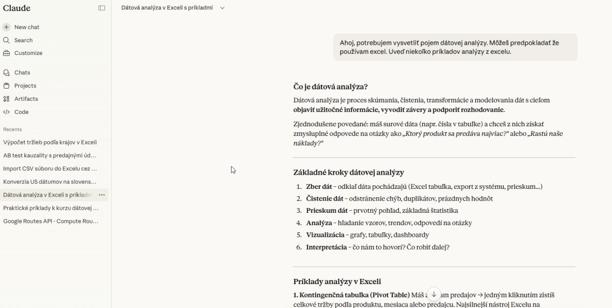Image resolution: width=612 pixels, height=308 pixels.
Task: Open Google Routes API chat
Action: [x=50, y=221]
